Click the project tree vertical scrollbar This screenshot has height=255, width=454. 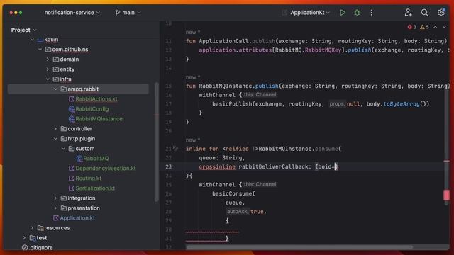[157, 142]
